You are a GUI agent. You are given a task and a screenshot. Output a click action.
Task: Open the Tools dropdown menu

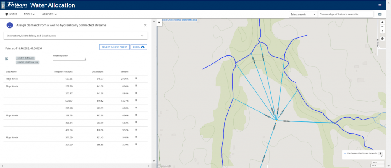click(29, 15)
